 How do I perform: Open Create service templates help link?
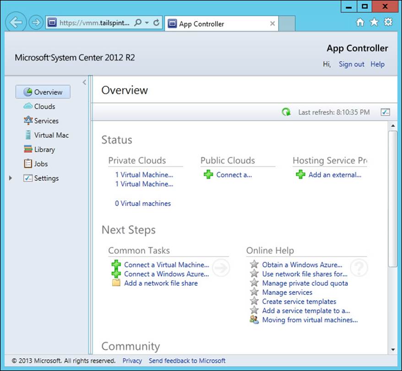tap(299, 302)
